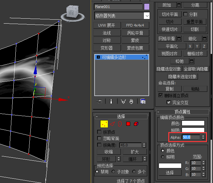Click Make Unique icon
Viewport: 213px width, 183px height.
click(x=123, y=101)
